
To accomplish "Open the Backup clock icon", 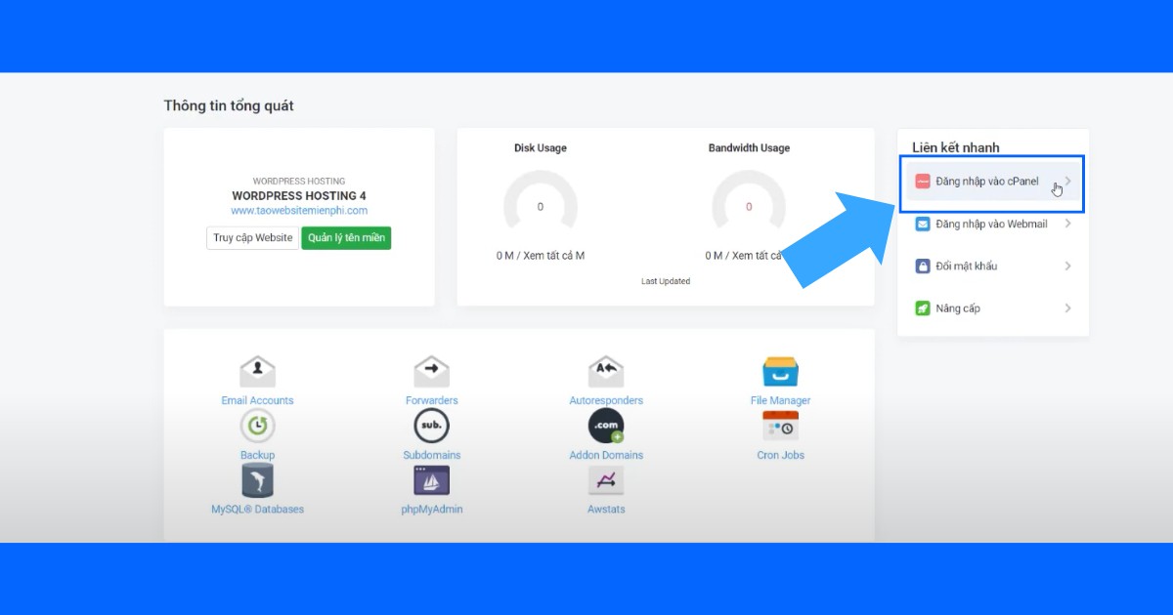I will click(x=257, y=427).
